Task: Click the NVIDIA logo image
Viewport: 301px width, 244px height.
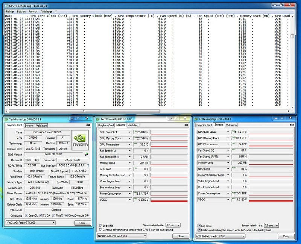Action: (80, 140)
